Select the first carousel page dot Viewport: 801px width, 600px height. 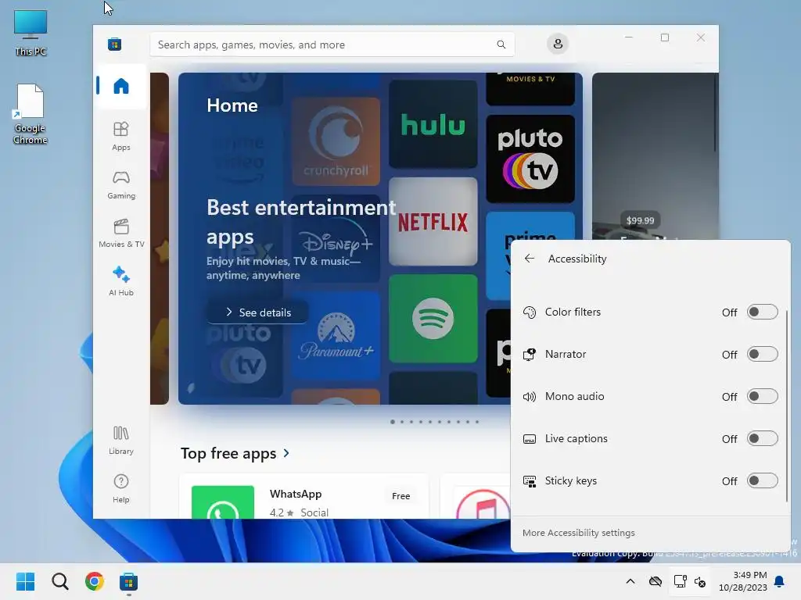point(393,422)
